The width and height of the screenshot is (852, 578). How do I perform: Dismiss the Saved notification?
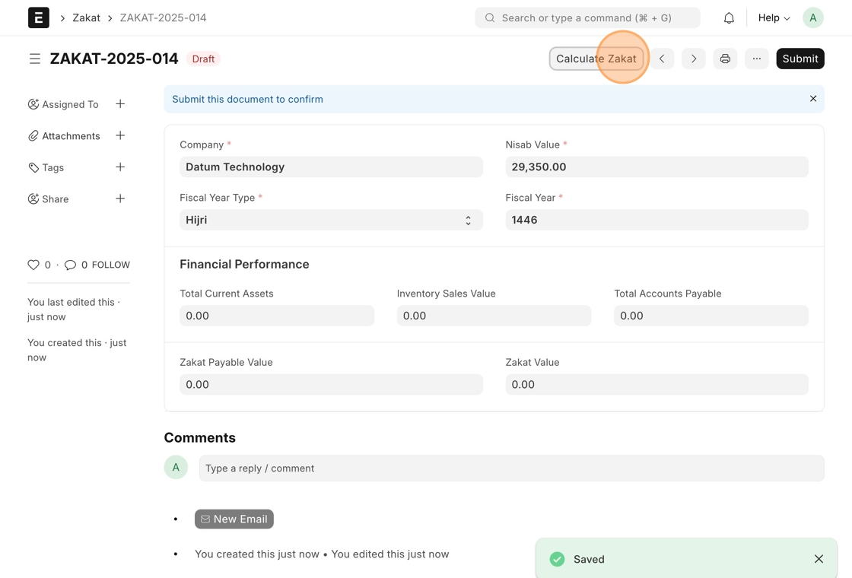[x=819, y=559]
